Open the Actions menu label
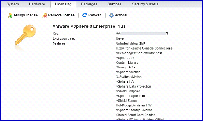Image resolution: width=203 pixels, height=121 pixels. pos(121,15)
